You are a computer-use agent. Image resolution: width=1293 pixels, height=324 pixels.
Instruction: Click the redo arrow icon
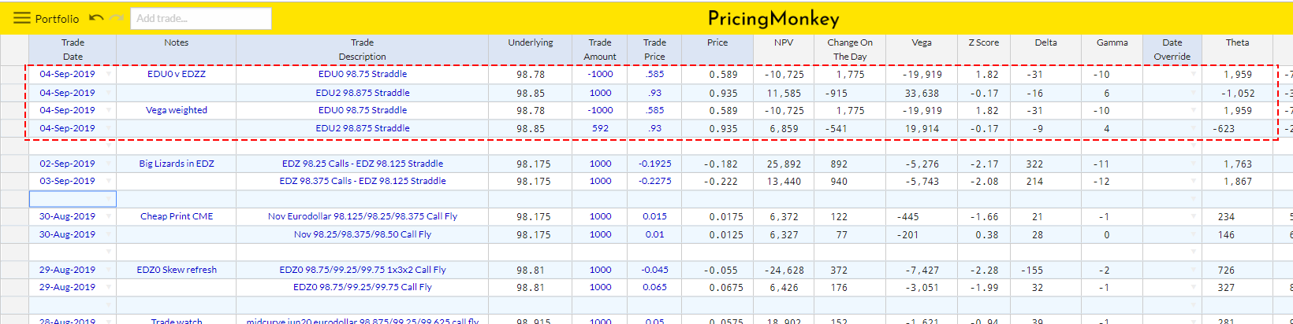point(117,17)
